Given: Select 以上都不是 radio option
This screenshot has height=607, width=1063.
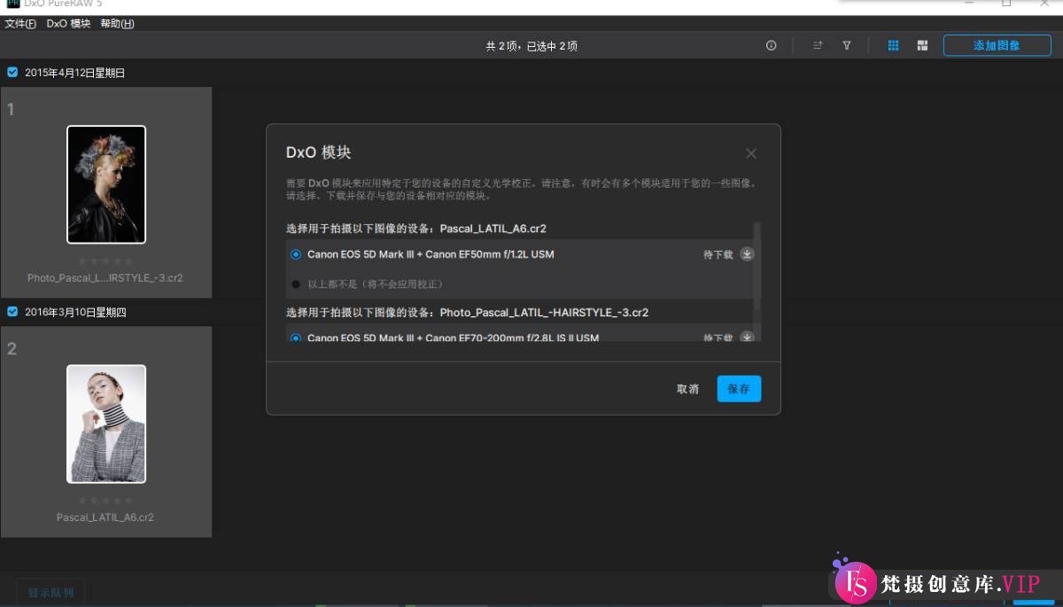Looking at the screenshot, I should (x=296, y=284).
